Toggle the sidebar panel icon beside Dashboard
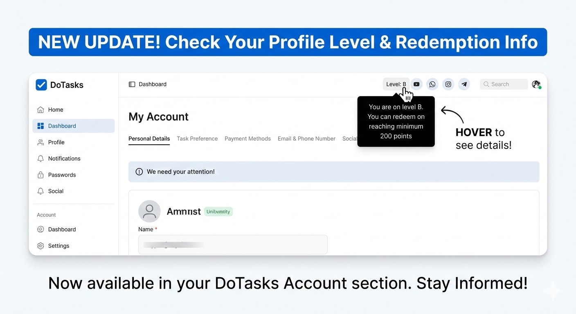Screen dimensions: 576x314 [x=132, y=84]
